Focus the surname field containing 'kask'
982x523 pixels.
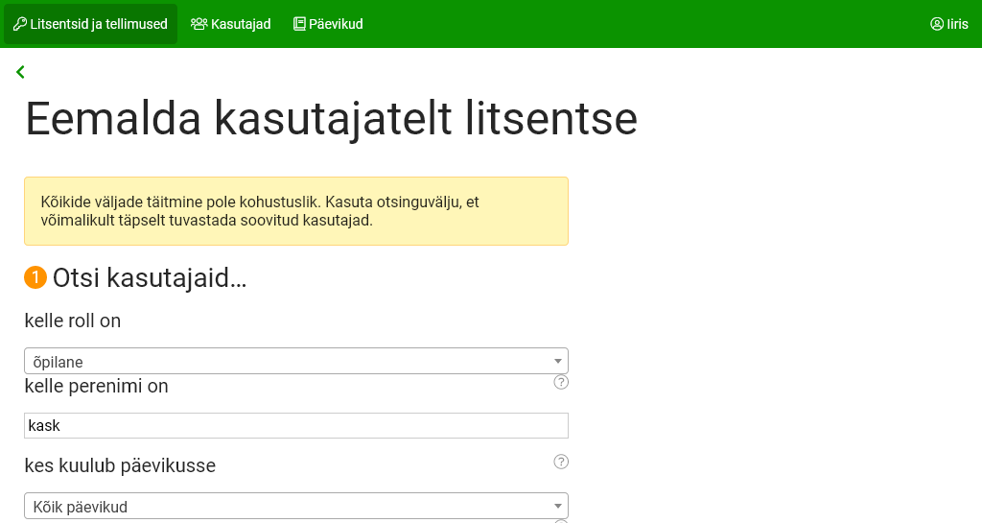[x=295, y=425]
